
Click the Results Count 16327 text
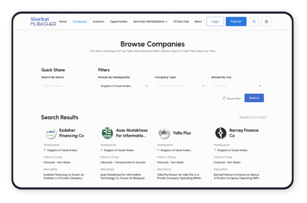253,117
